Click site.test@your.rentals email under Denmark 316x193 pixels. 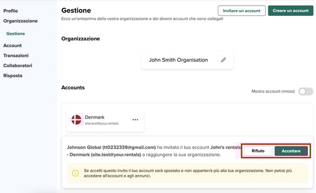coord(102,123)
